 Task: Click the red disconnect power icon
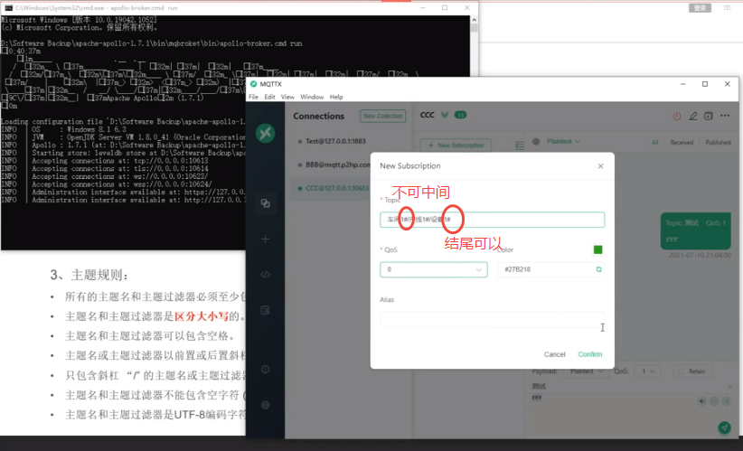coord(677,116)
